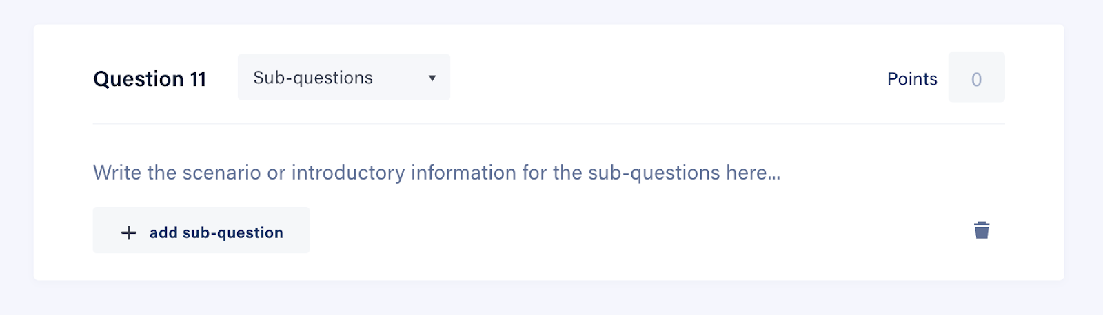Focus the "Write the scenario" placeholder area
This screenshot has width=1103, height=315.
pyautogui.click(x=437, y=172)
